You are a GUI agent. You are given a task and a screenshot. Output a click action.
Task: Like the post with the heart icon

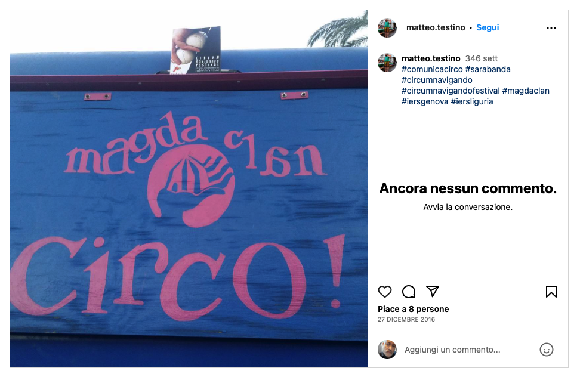click(x=385, y=292)
